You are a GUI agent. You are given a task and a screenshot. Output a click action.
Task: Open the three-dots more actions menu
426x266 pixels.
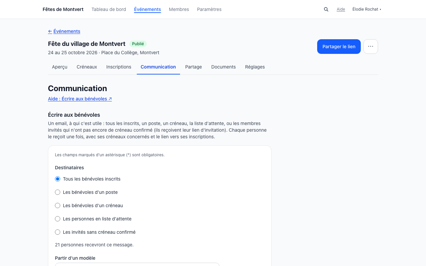(371, 47)
